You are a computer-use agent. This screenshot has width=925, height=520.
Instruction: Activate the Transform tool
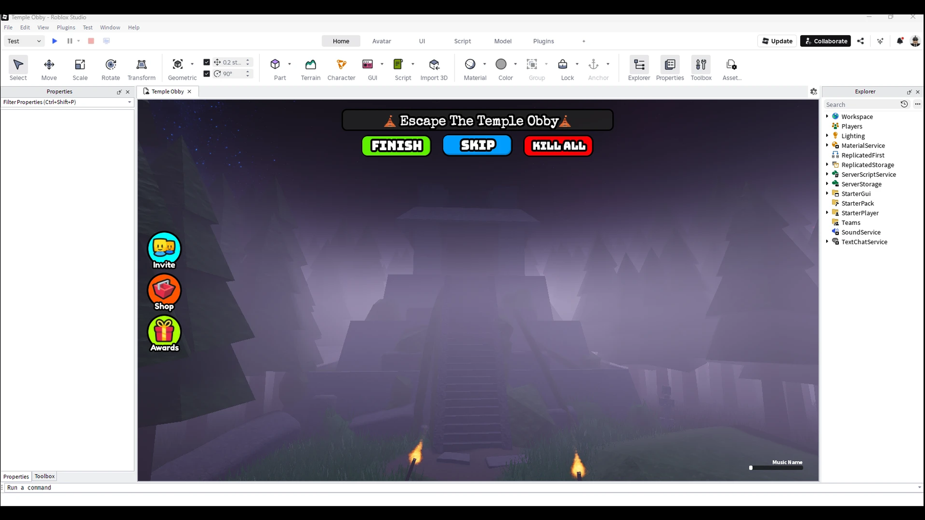tap(142, 68)
